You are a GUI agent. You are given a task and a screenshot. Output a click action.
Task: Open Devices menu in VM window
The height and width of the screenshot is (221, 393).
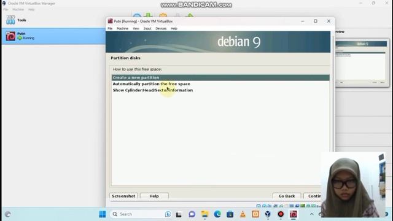coord(161,29)
